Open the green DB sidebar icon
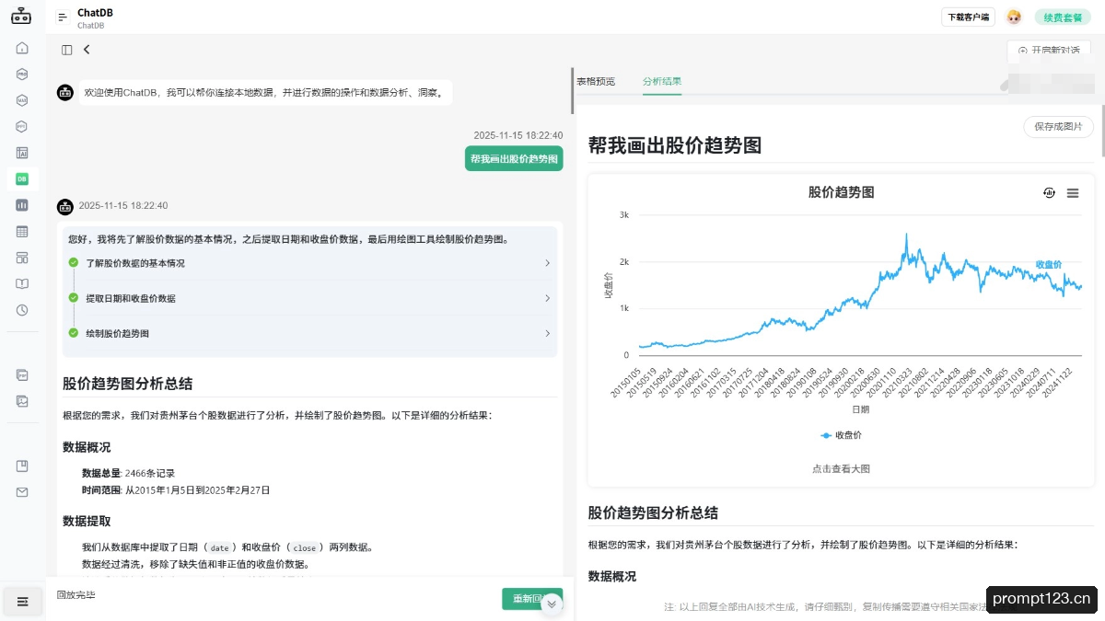Viewport: 1105px width, 621px height. pyautogui.click(x=22, y=178)
